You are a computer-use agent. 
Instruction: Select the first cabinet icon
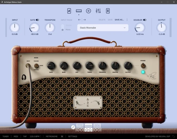pyautogui.click(x=80, y=130)
